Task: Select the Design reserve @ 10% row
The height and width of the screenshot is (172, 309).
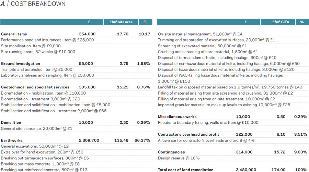Action: point(179,158)
